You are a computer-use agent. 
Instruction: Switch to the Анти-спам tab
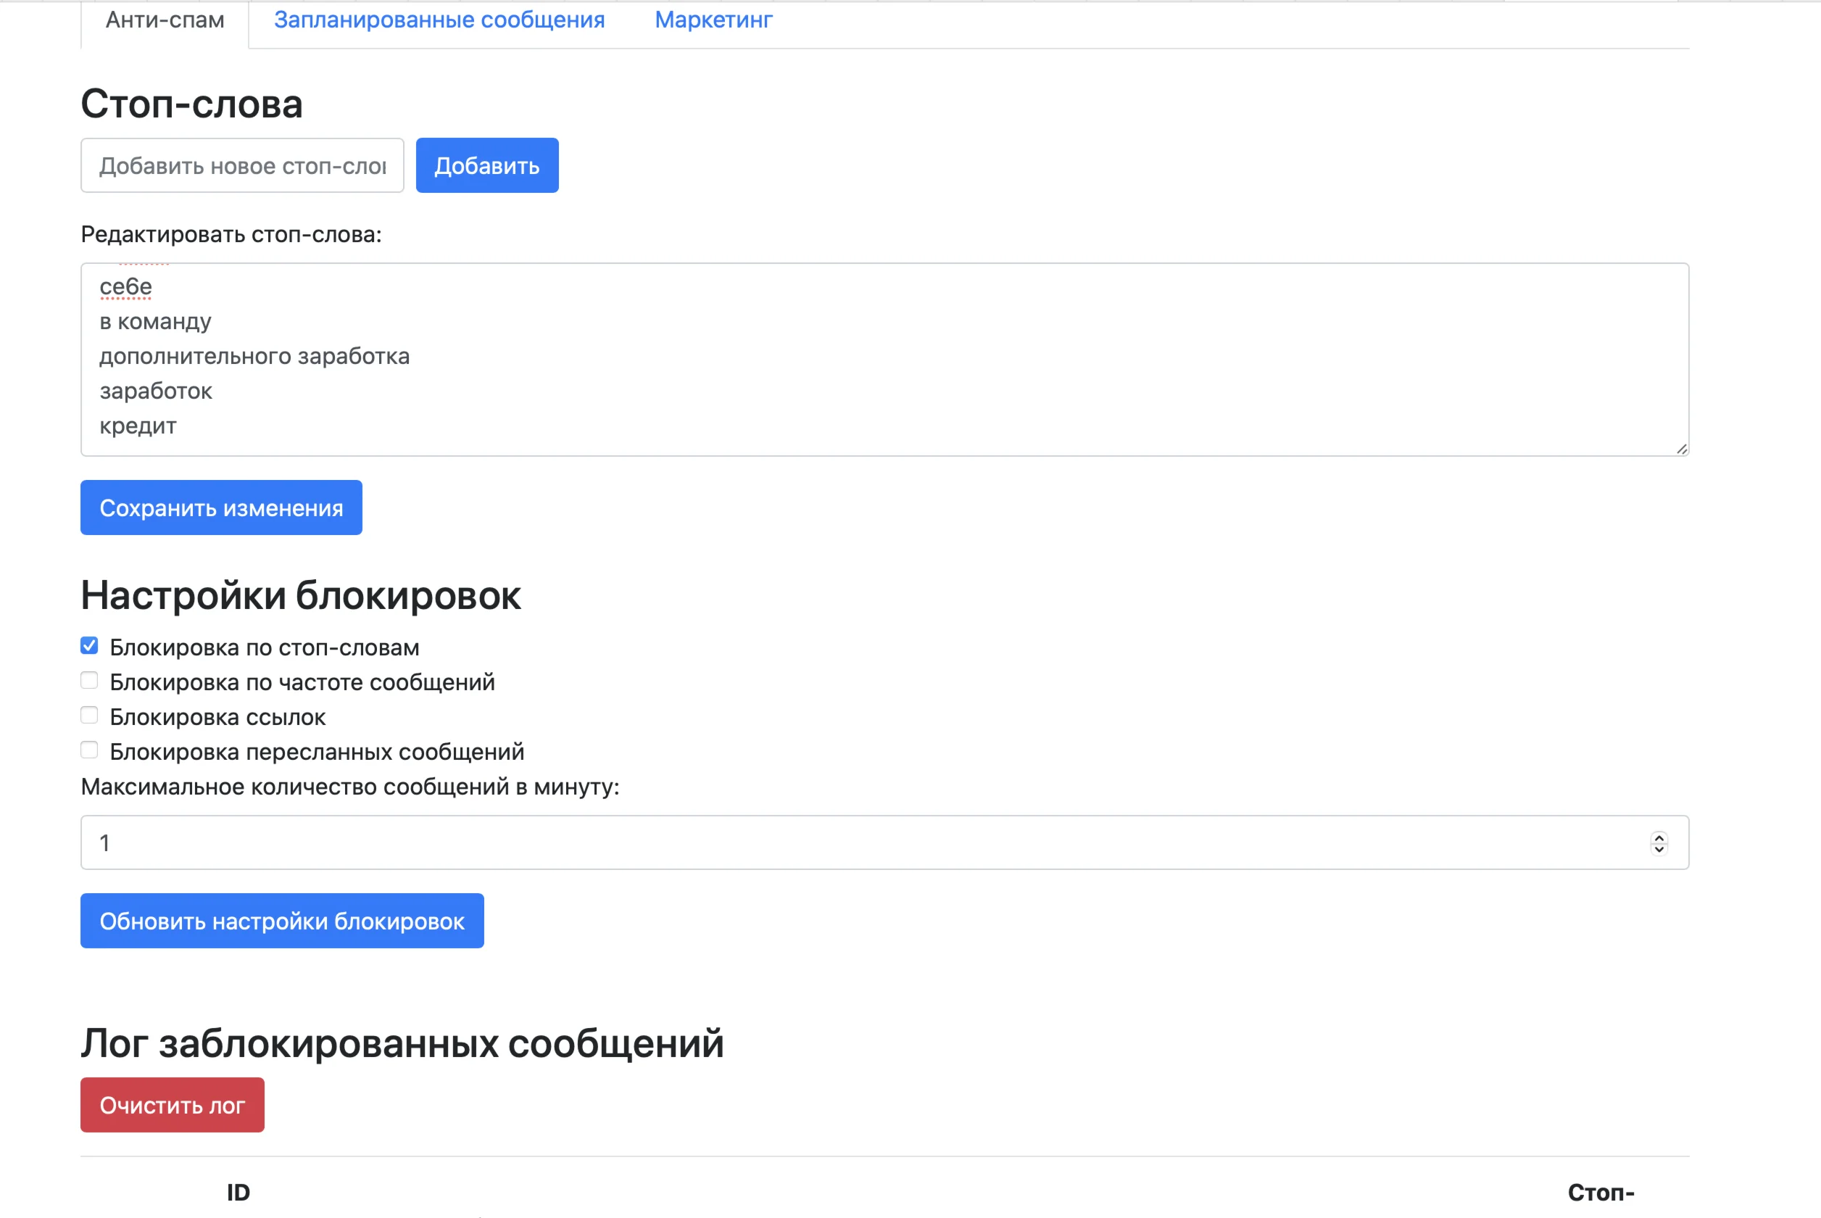[x=165, y=20]
